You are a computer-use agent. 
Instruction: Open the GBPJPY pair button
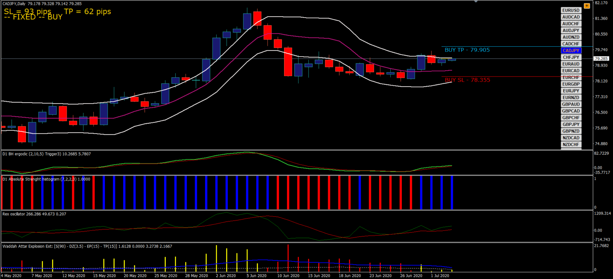(571, 124)
